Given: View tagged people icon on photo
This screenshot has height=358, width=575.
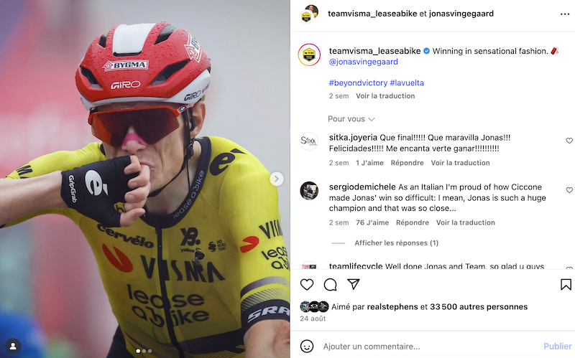Looking at the screenshot, I should [13, 346].
